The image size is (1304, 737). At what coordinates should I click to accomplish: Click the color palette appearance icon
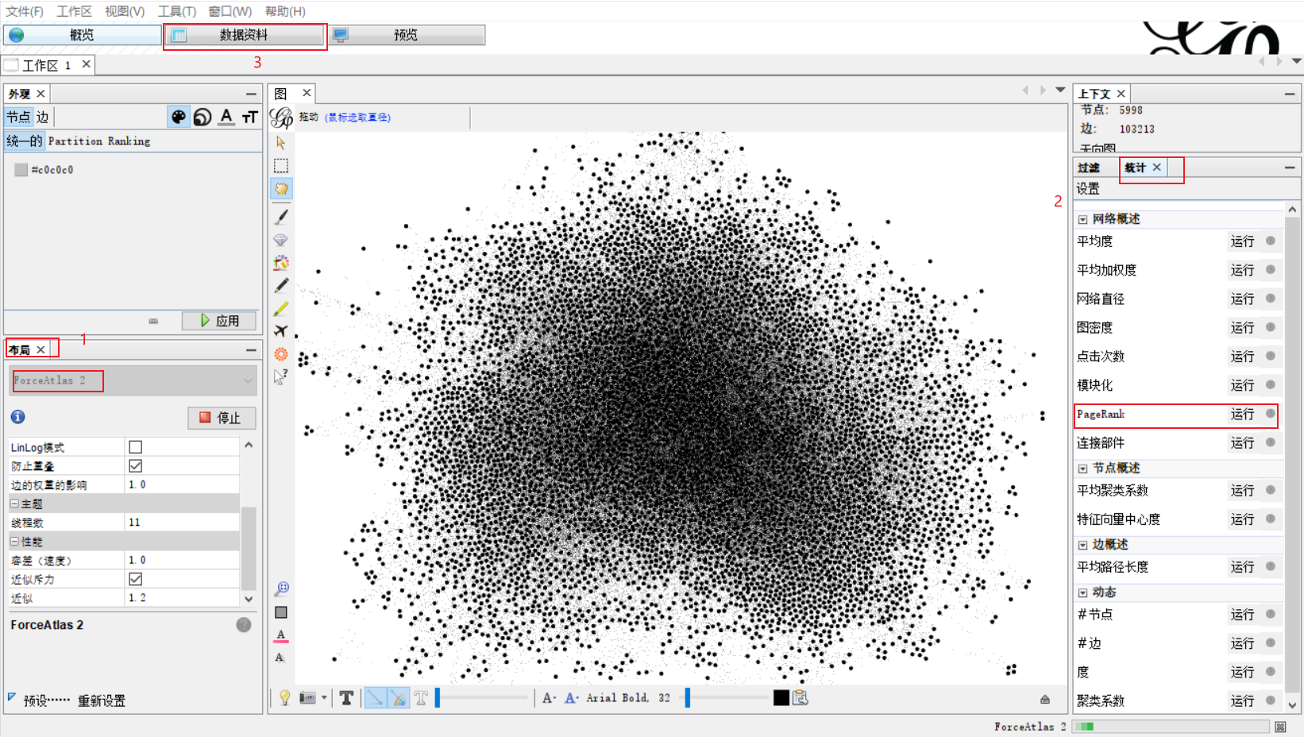pos(179,118)
